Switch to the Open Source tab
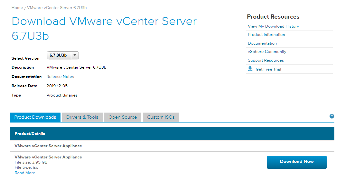 [x=123, y=117]
